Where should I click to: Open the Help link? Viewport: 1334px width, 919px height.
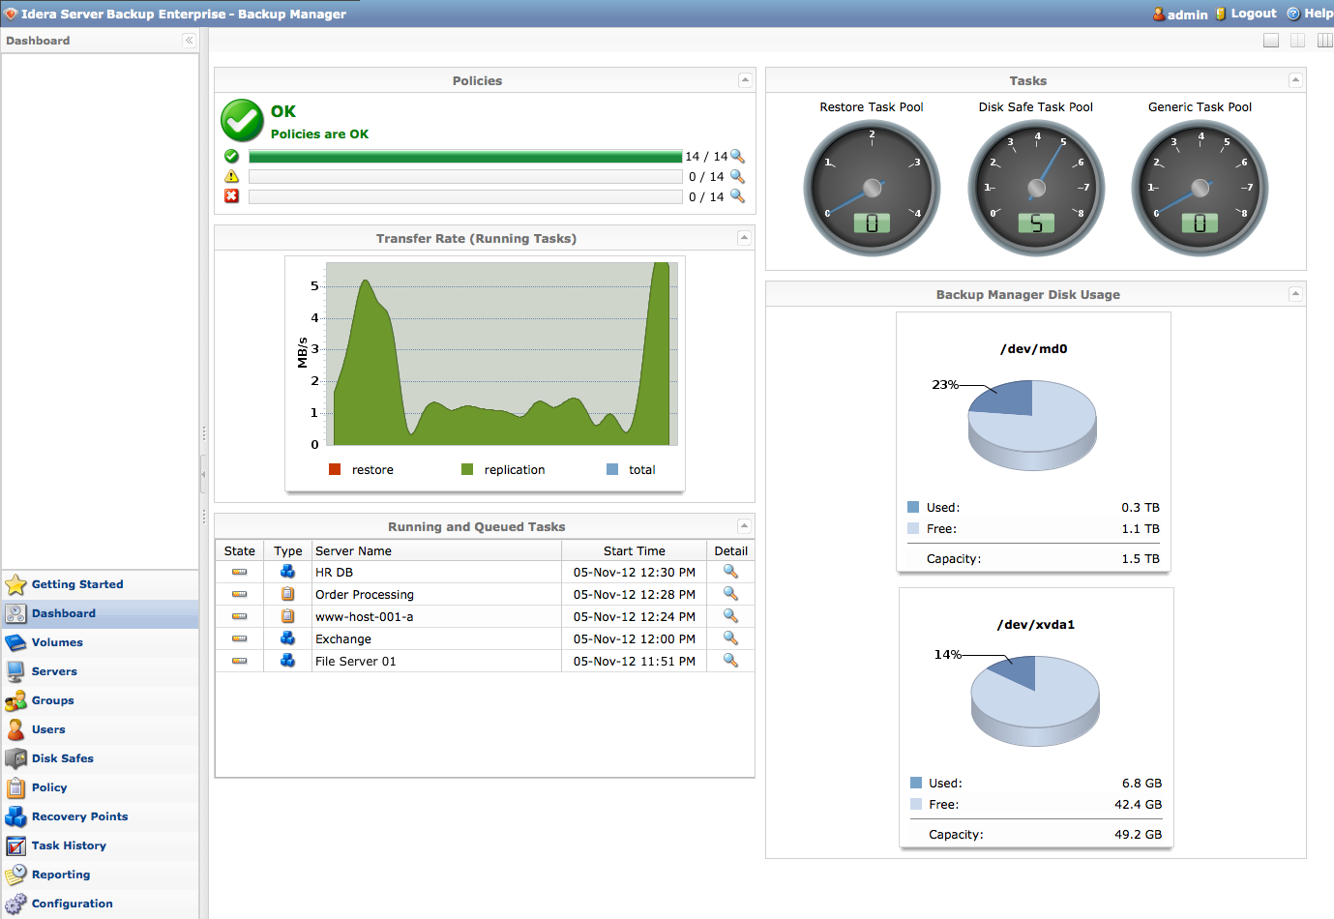click(1319, 14)
